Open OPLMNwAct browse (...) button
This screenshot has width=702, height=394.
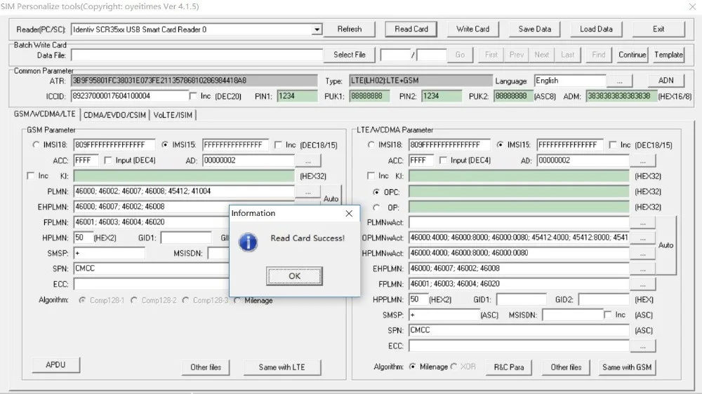[643, 238]
